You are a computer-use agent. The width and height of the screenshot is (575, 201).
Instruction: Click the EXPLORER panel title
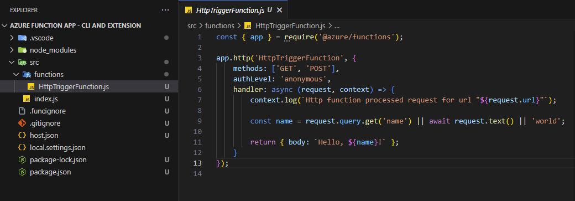point(24,10)
